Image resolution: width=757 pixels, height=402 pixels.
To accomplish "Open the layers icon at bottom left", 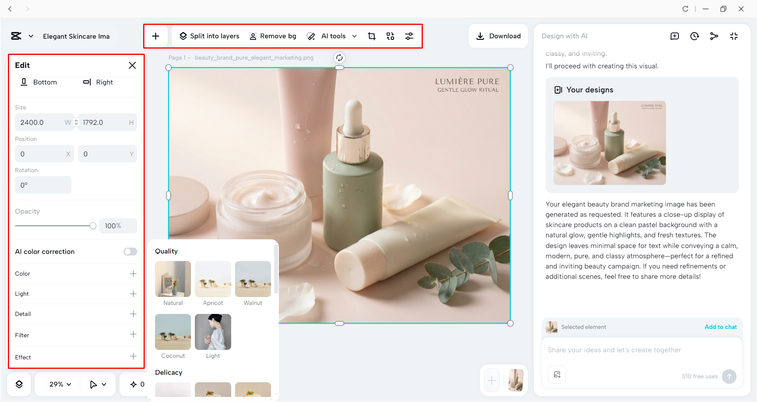I will 19,384.
